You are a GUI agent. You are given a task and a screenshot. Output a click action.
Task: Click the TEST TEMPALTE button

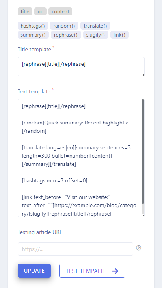(92, 271)
